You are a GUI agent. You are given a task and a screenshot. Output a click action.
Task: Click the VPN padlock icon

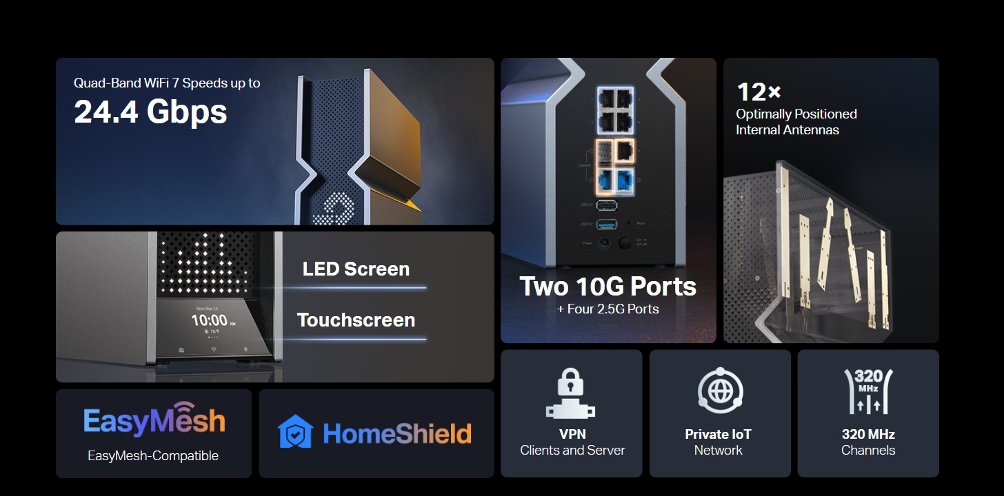point(571,394)
